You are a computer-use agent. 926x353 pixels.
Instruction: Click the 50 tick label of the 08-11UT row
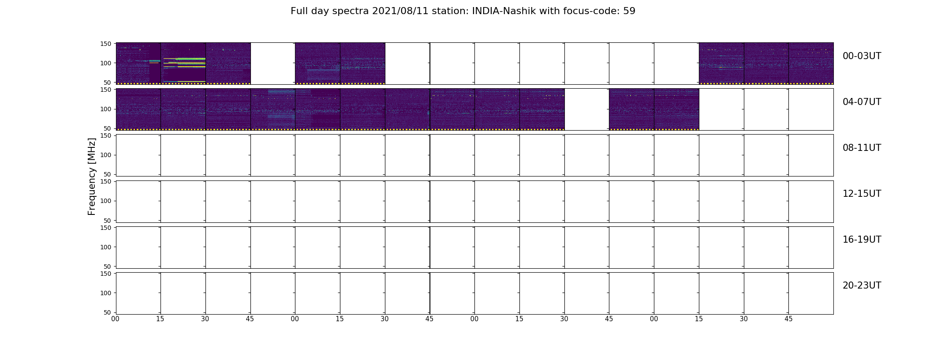coord(108,174)
